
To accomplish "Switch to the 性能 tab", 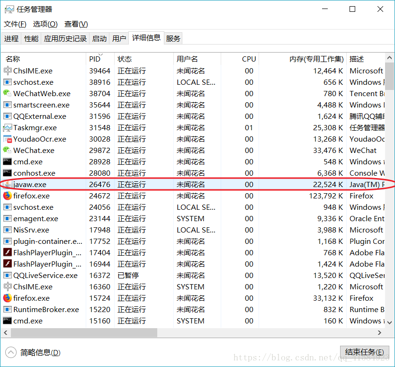I will click(31, 38).
